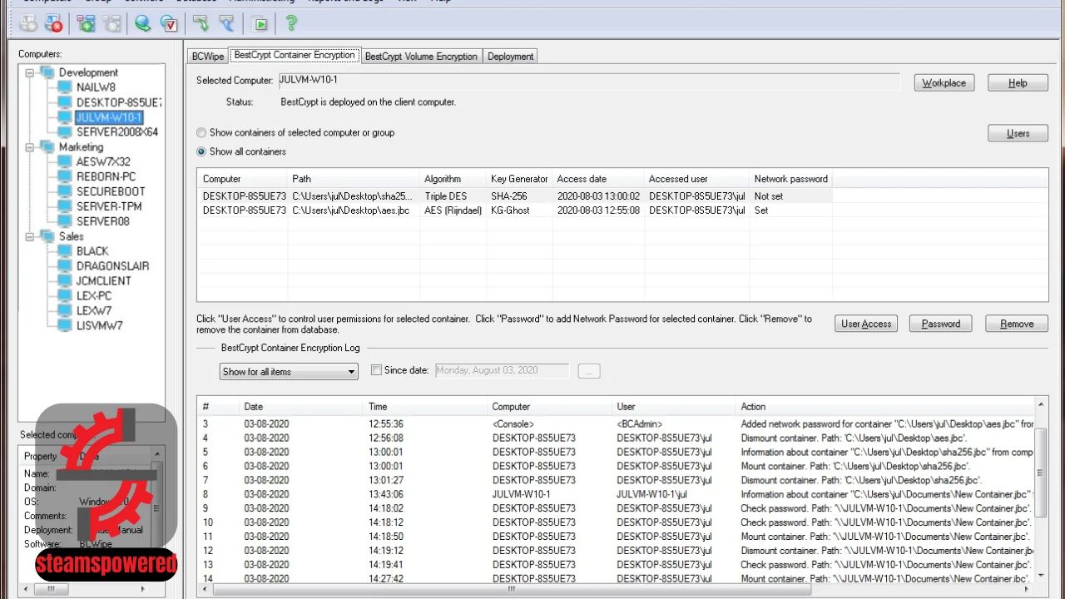Viewport: 1065px width, 599px height.
Task: Click the Help button near Workplace
Action: tap(1018, 83)
